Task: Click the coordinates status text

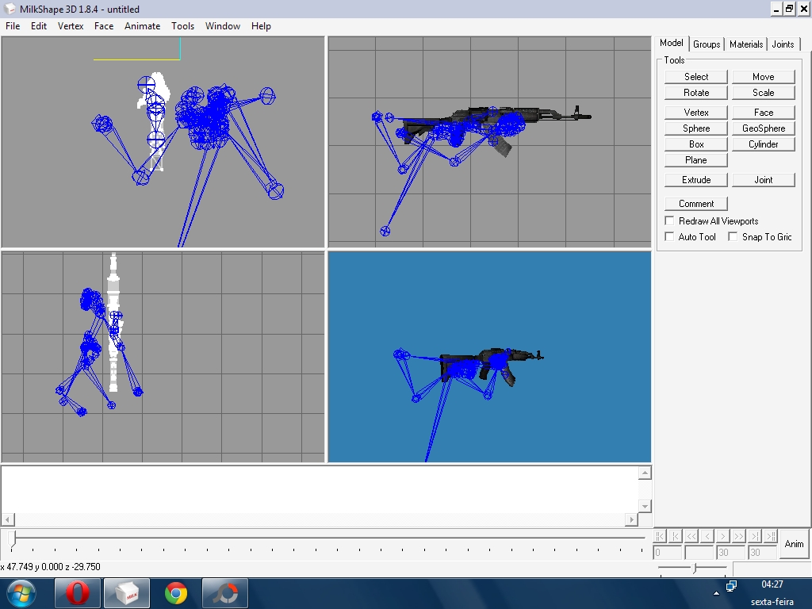Action: tap(50, 567)
